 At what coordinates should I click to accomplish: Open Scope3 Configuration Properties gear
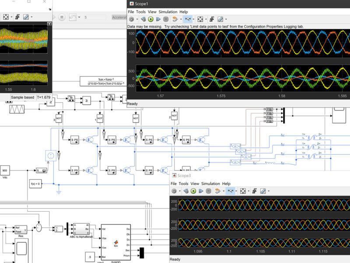coord(174,191)
